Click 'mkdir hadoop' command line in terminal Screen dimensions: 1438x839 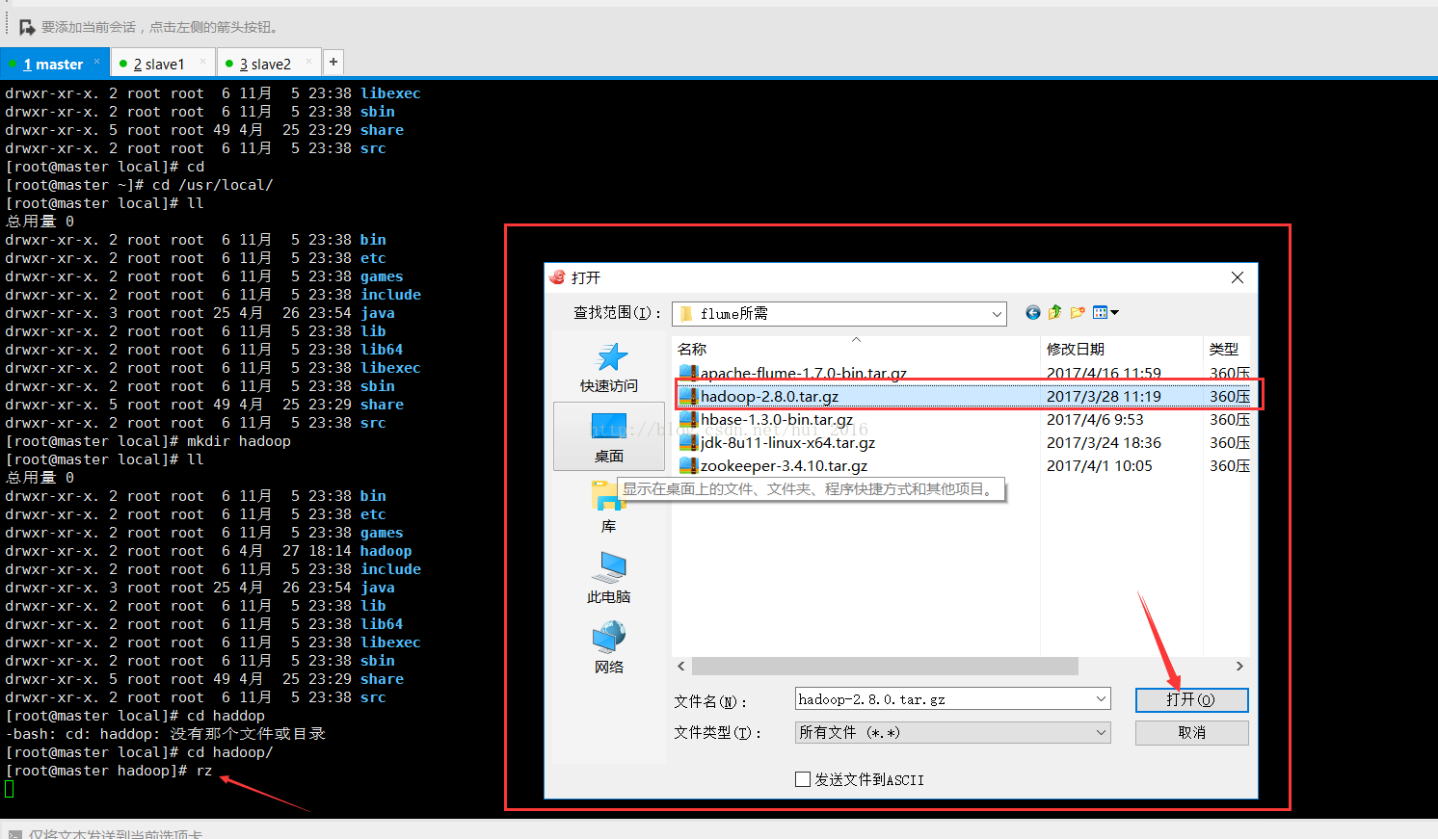[x=239, y=441]
